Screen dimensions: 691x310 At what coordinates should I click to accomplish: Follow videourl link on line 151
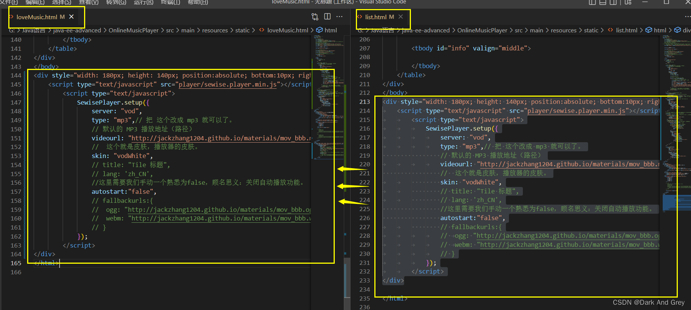(x=221, y=138)
